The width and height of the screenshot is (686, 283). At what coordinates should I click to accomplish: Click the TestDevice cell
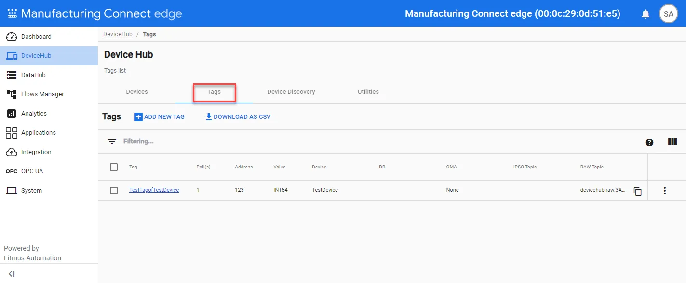tap(325, 190)
